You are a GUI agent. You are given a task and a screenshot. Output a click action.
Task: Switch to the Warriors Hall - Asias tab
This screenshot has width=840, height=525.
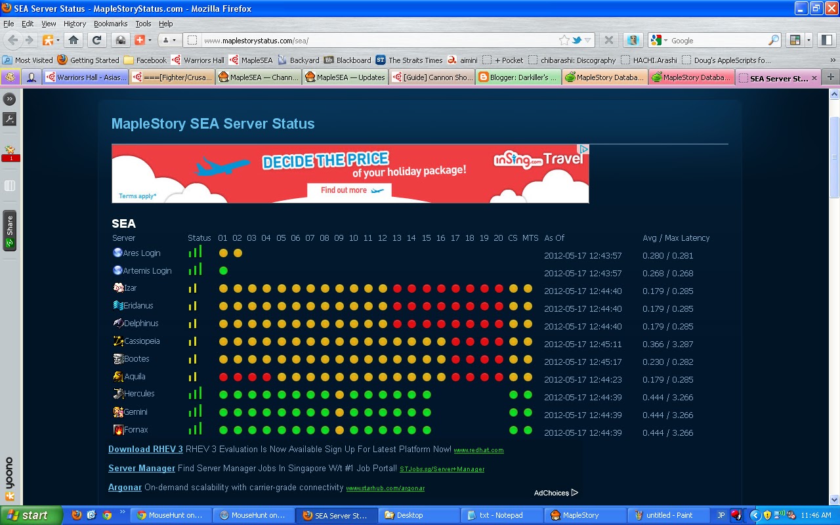point(85,77)
